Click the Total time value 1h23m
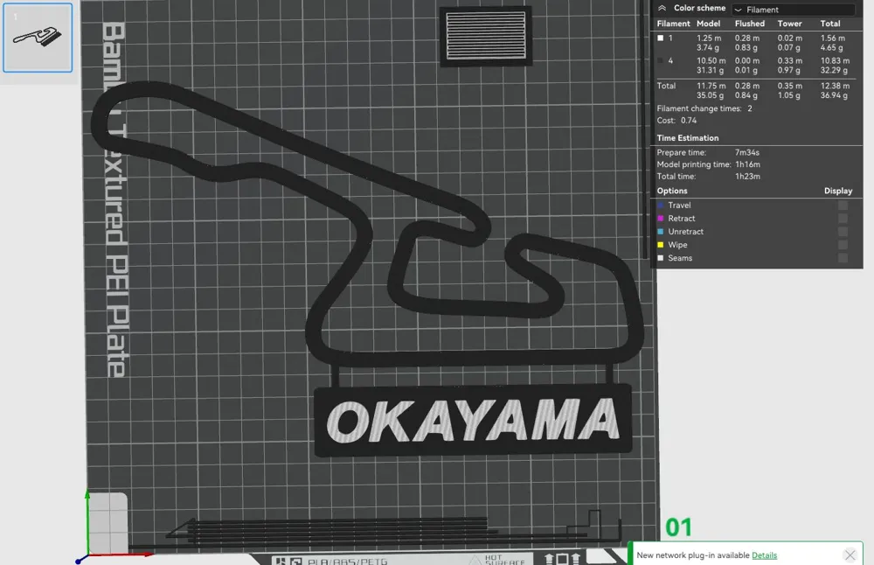 [x=747, y=177]
